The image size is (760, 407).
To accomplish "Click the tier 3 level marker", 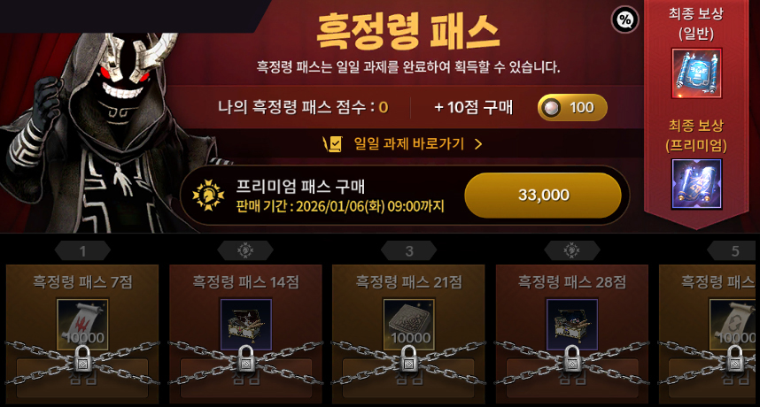I will [x=409, y=250].
